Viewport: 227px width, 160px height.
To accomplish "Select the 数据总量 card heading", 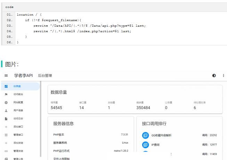I will [59, 92].
